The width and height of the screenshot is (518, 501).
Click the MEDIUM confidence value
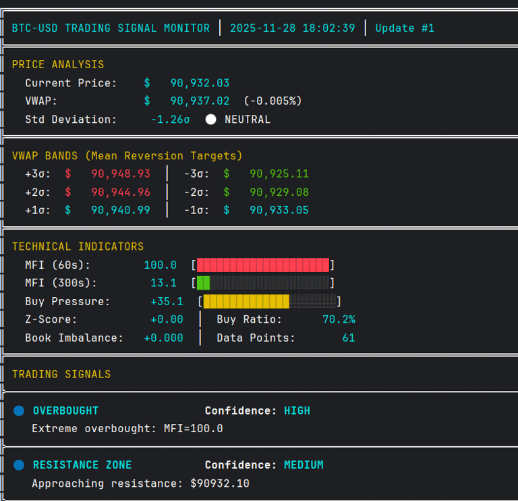point(304,465)
